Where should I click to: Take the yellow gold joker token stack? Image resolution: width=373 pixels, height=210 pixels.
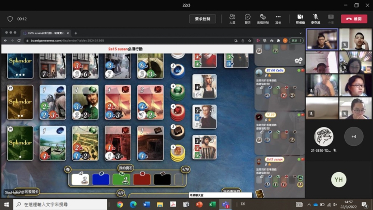178,152
